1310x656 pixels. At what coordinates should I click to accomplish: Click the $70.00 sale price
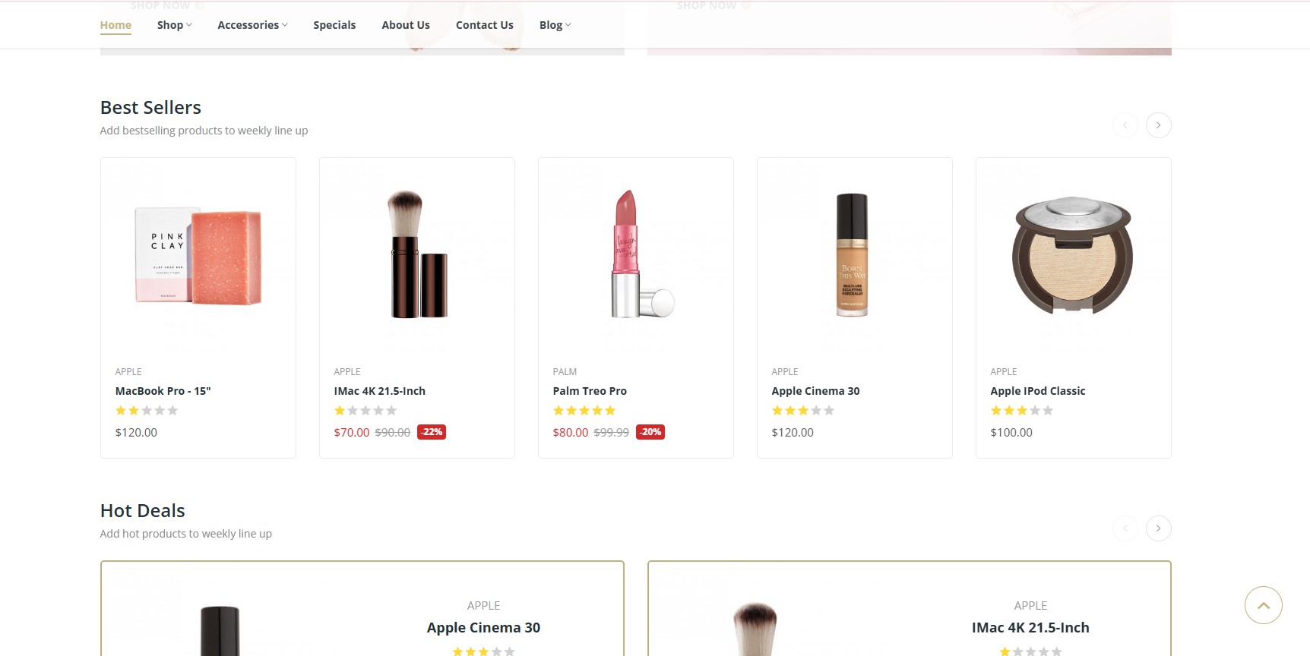(352, 433)
